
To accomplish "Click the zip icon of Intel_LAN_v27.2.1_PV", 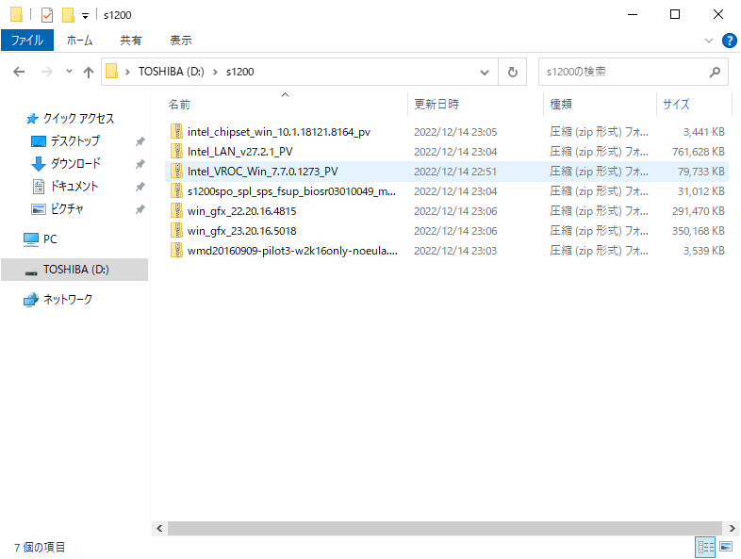I will click(176, 151).
